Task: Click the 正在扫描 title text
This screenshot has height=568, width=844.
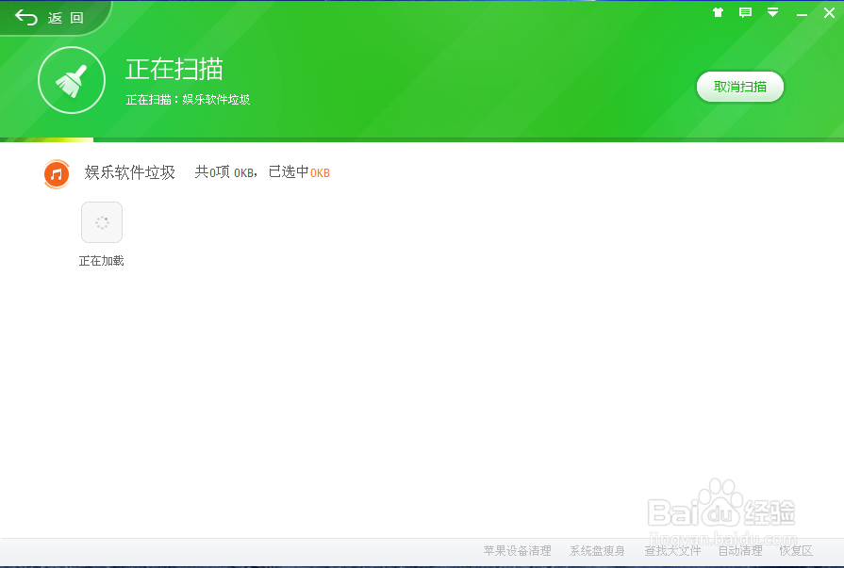Action: [174, 69]
